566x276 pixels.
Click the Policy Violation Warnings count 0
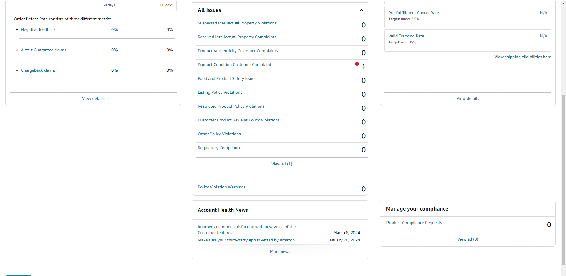point(363,189)
